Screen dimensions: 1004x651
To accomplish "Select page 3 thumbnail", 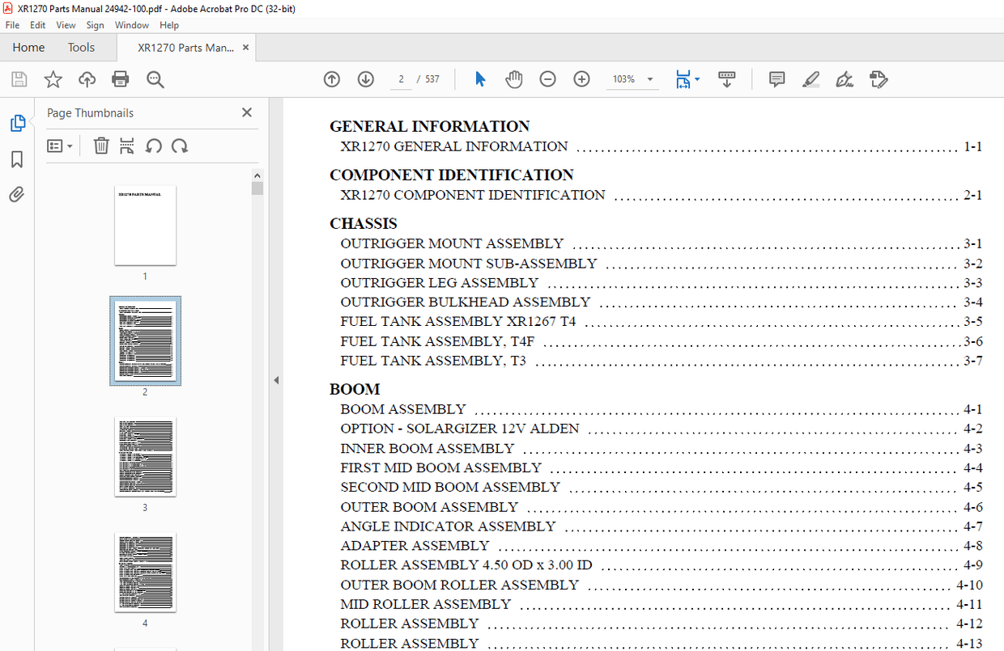I will [x=145, y=457].
